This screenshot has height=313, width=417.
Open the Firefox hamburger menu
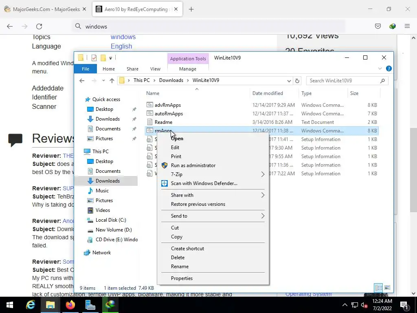click(x=407, y=26)
